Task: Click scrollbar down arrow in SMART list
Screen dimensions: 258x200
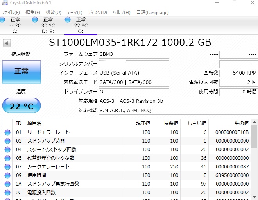Action: (254, 197)
